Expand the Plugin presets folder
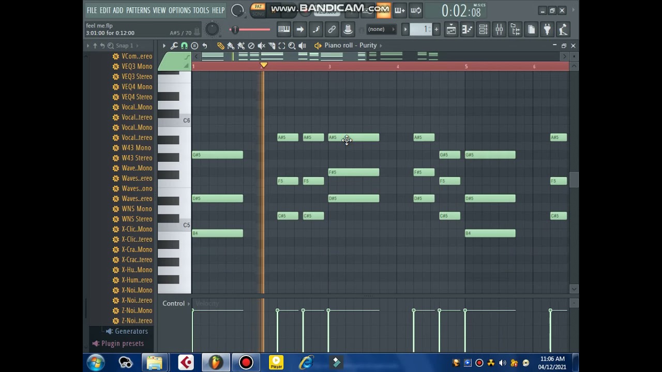This screenshot has height=372, width=662. [x=118, y=344]
